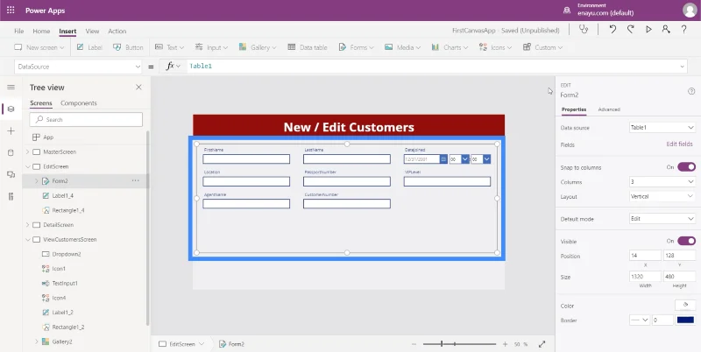Screen dimensions: 701x352
Task: Click the Size Width input field
Action: point(645,277)
